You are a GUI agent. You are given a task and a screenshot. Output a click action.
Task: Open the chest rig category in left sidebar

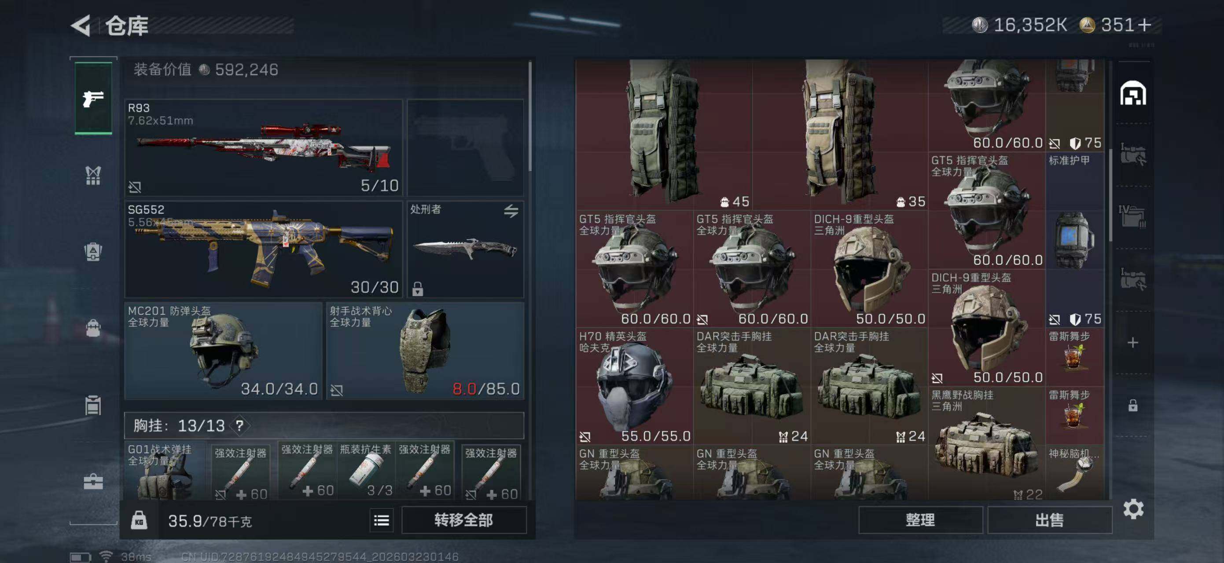coord(93,175)
